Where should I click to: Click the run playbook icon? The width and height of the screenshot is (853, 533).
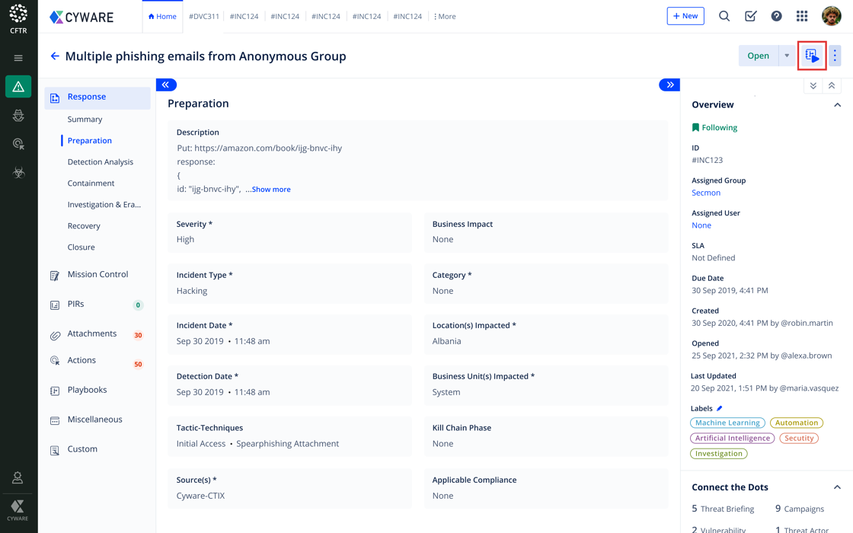812,56
